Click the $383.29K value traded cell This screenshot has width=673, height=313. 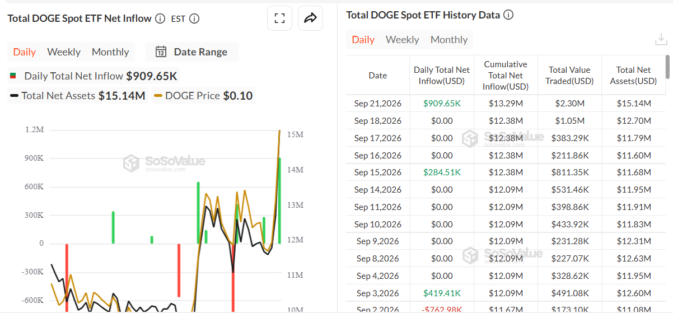point(569,138)
